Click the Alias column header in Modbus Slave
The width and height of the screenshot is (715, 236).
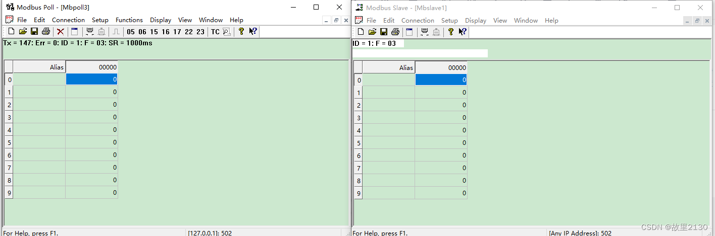pos(389,67)
